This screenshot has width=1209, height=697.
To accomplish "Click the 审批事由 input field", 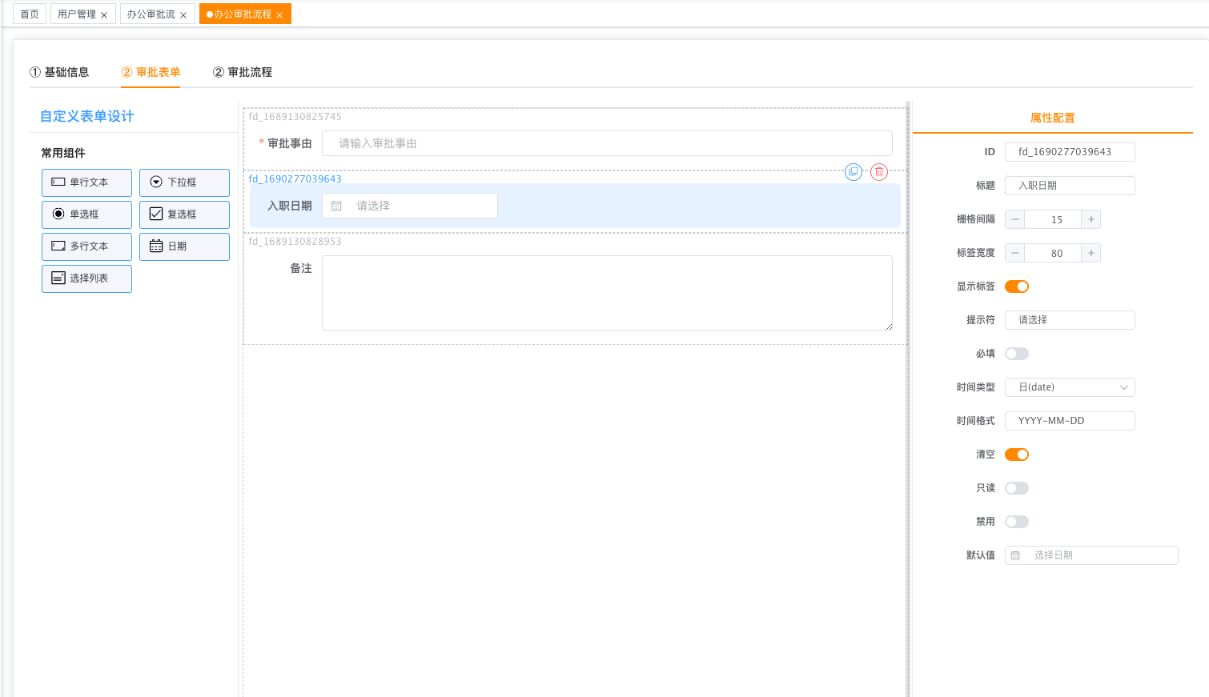I will point(607,144).
